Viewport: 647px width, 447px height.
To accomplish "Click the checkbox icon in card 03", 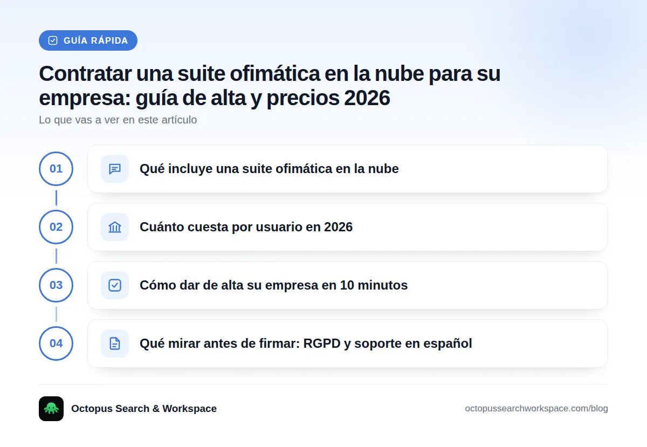I will click(x=115, y=285).
